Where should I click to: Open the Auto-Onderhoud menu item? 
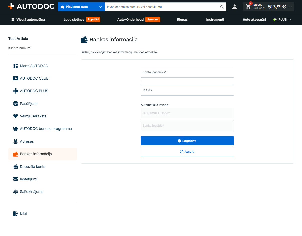point(130,20)
